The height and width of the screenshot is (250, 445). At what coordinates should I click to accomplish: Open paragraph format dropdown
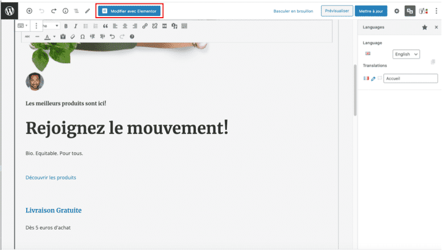tap(51, 26)
